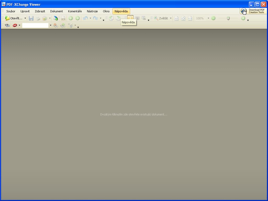This screenshot has width=268, height=201.
Task: Minimize the PDF-XChange Viewer window
Action: (x=252, y=4)
